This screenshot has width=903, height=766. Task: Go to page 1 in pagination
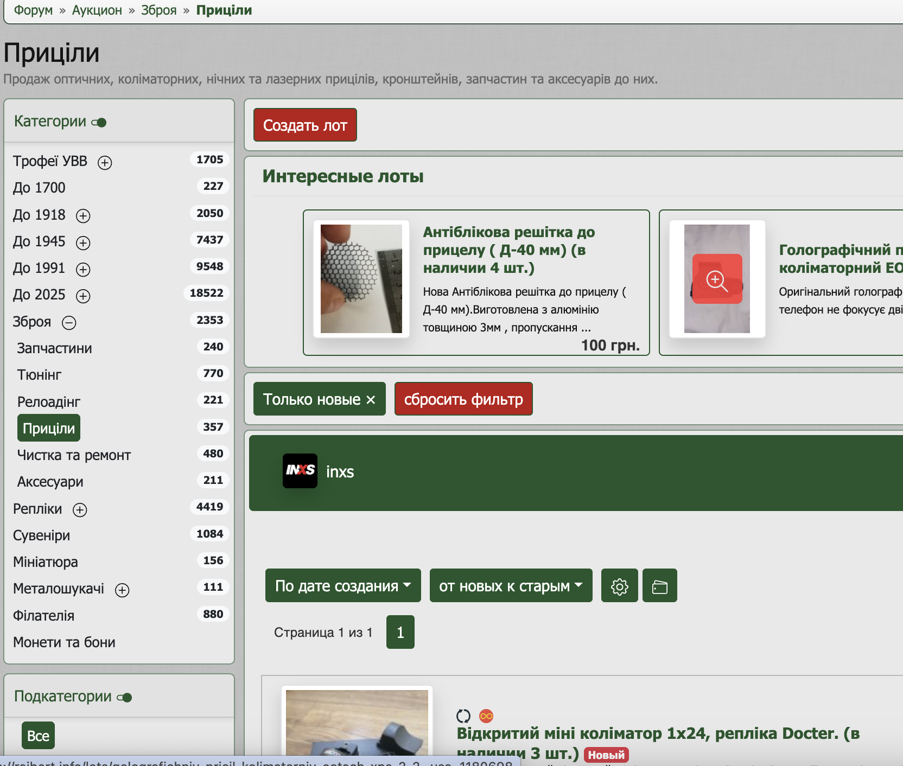(x=400, y=632)
